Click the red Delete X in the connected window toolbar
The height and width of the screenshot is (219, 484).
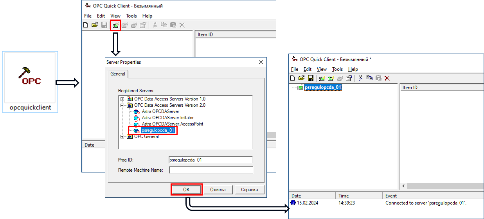pos(387,78)
